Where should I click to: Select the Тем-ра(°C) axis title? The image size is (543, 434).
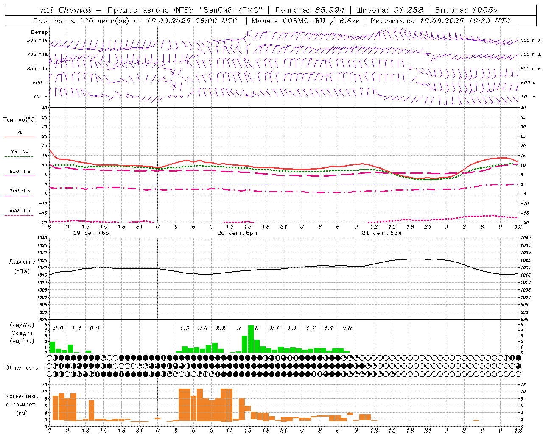[x=20, y=120]
